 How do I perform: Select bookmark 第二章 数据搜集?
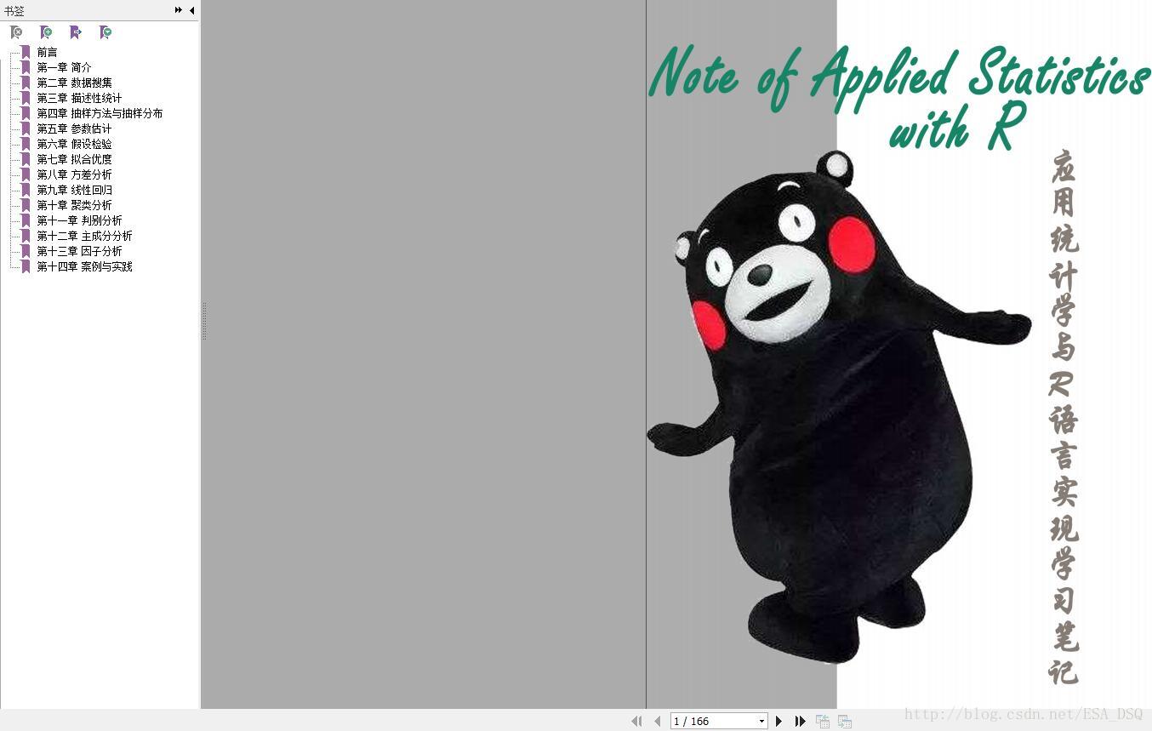coord(74,83)
